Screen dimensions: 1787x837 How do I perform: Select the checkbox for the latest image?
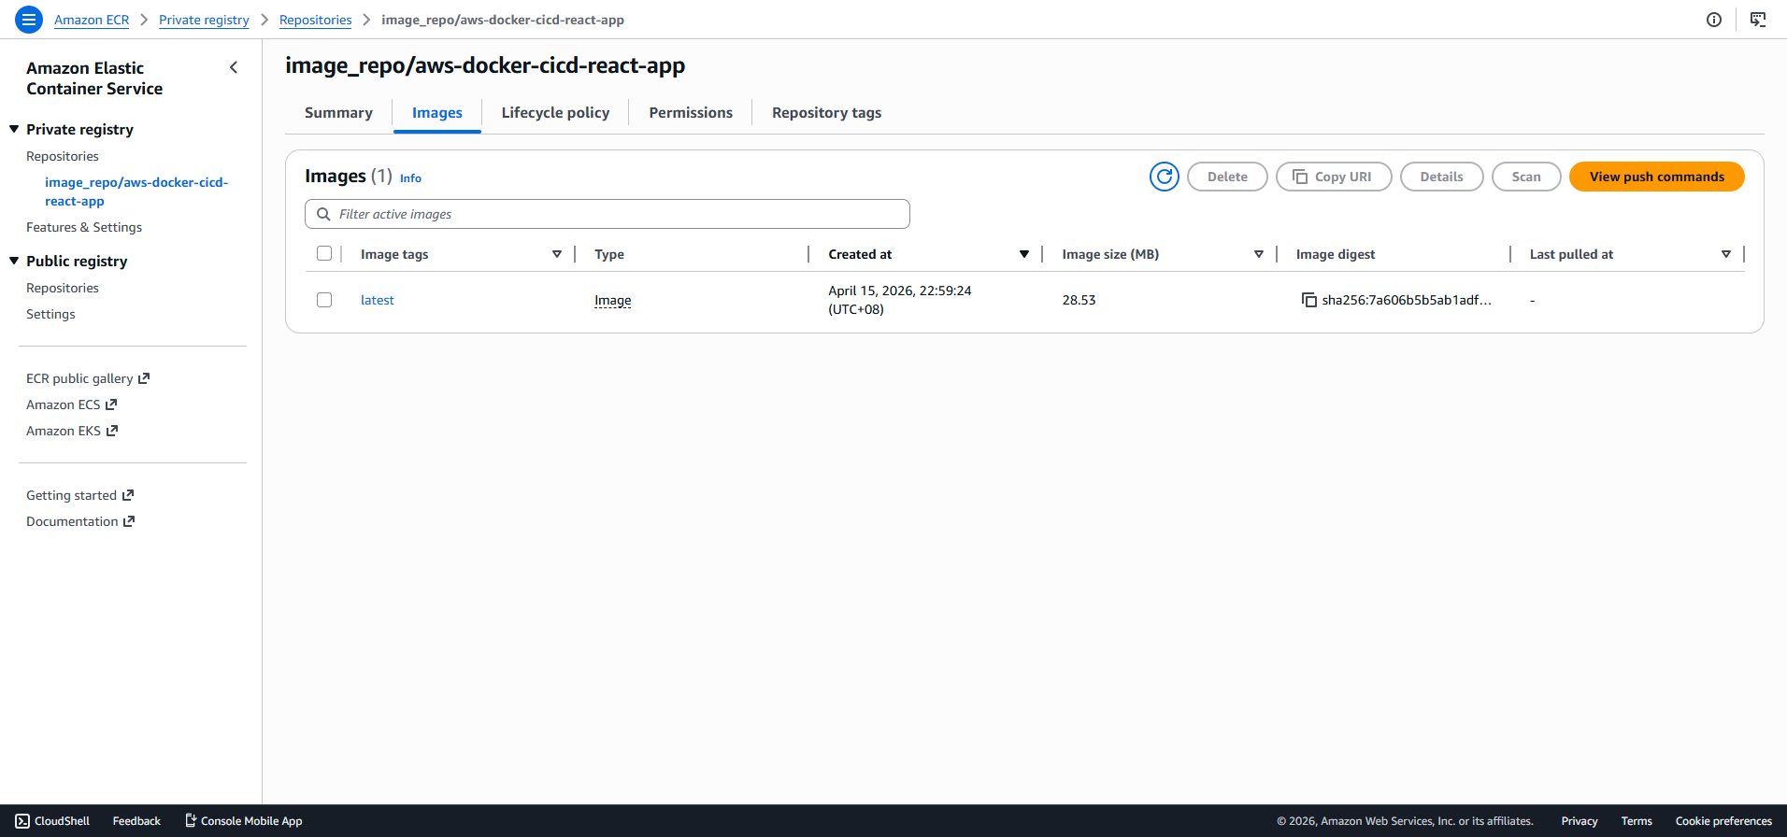point(324,300)
